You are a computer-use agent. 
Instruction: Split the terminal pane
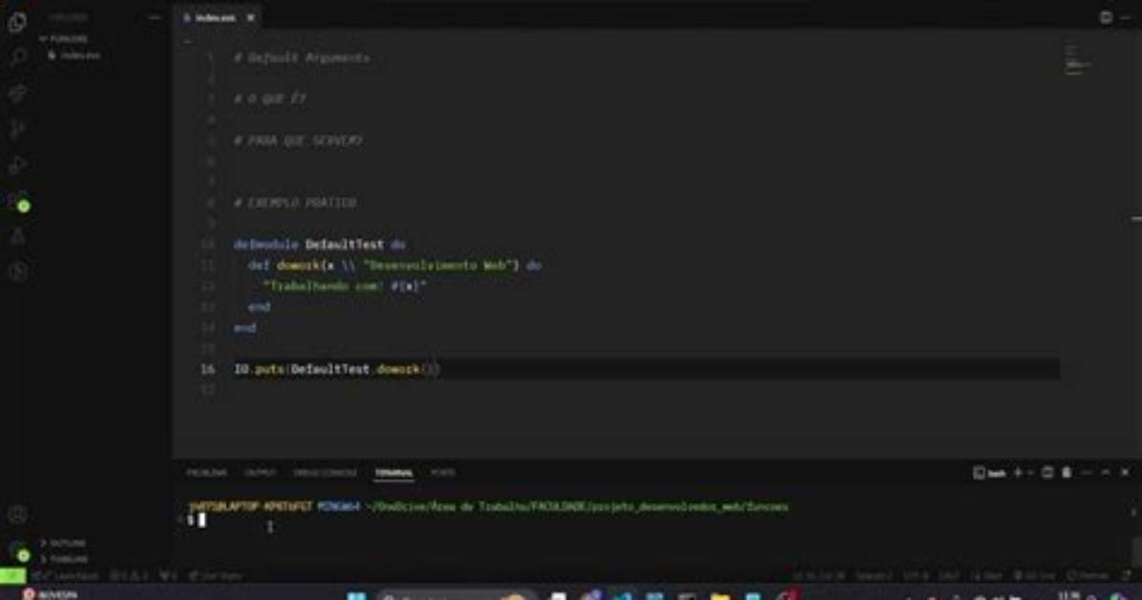pyautogui.click(x=1047, y=473)
